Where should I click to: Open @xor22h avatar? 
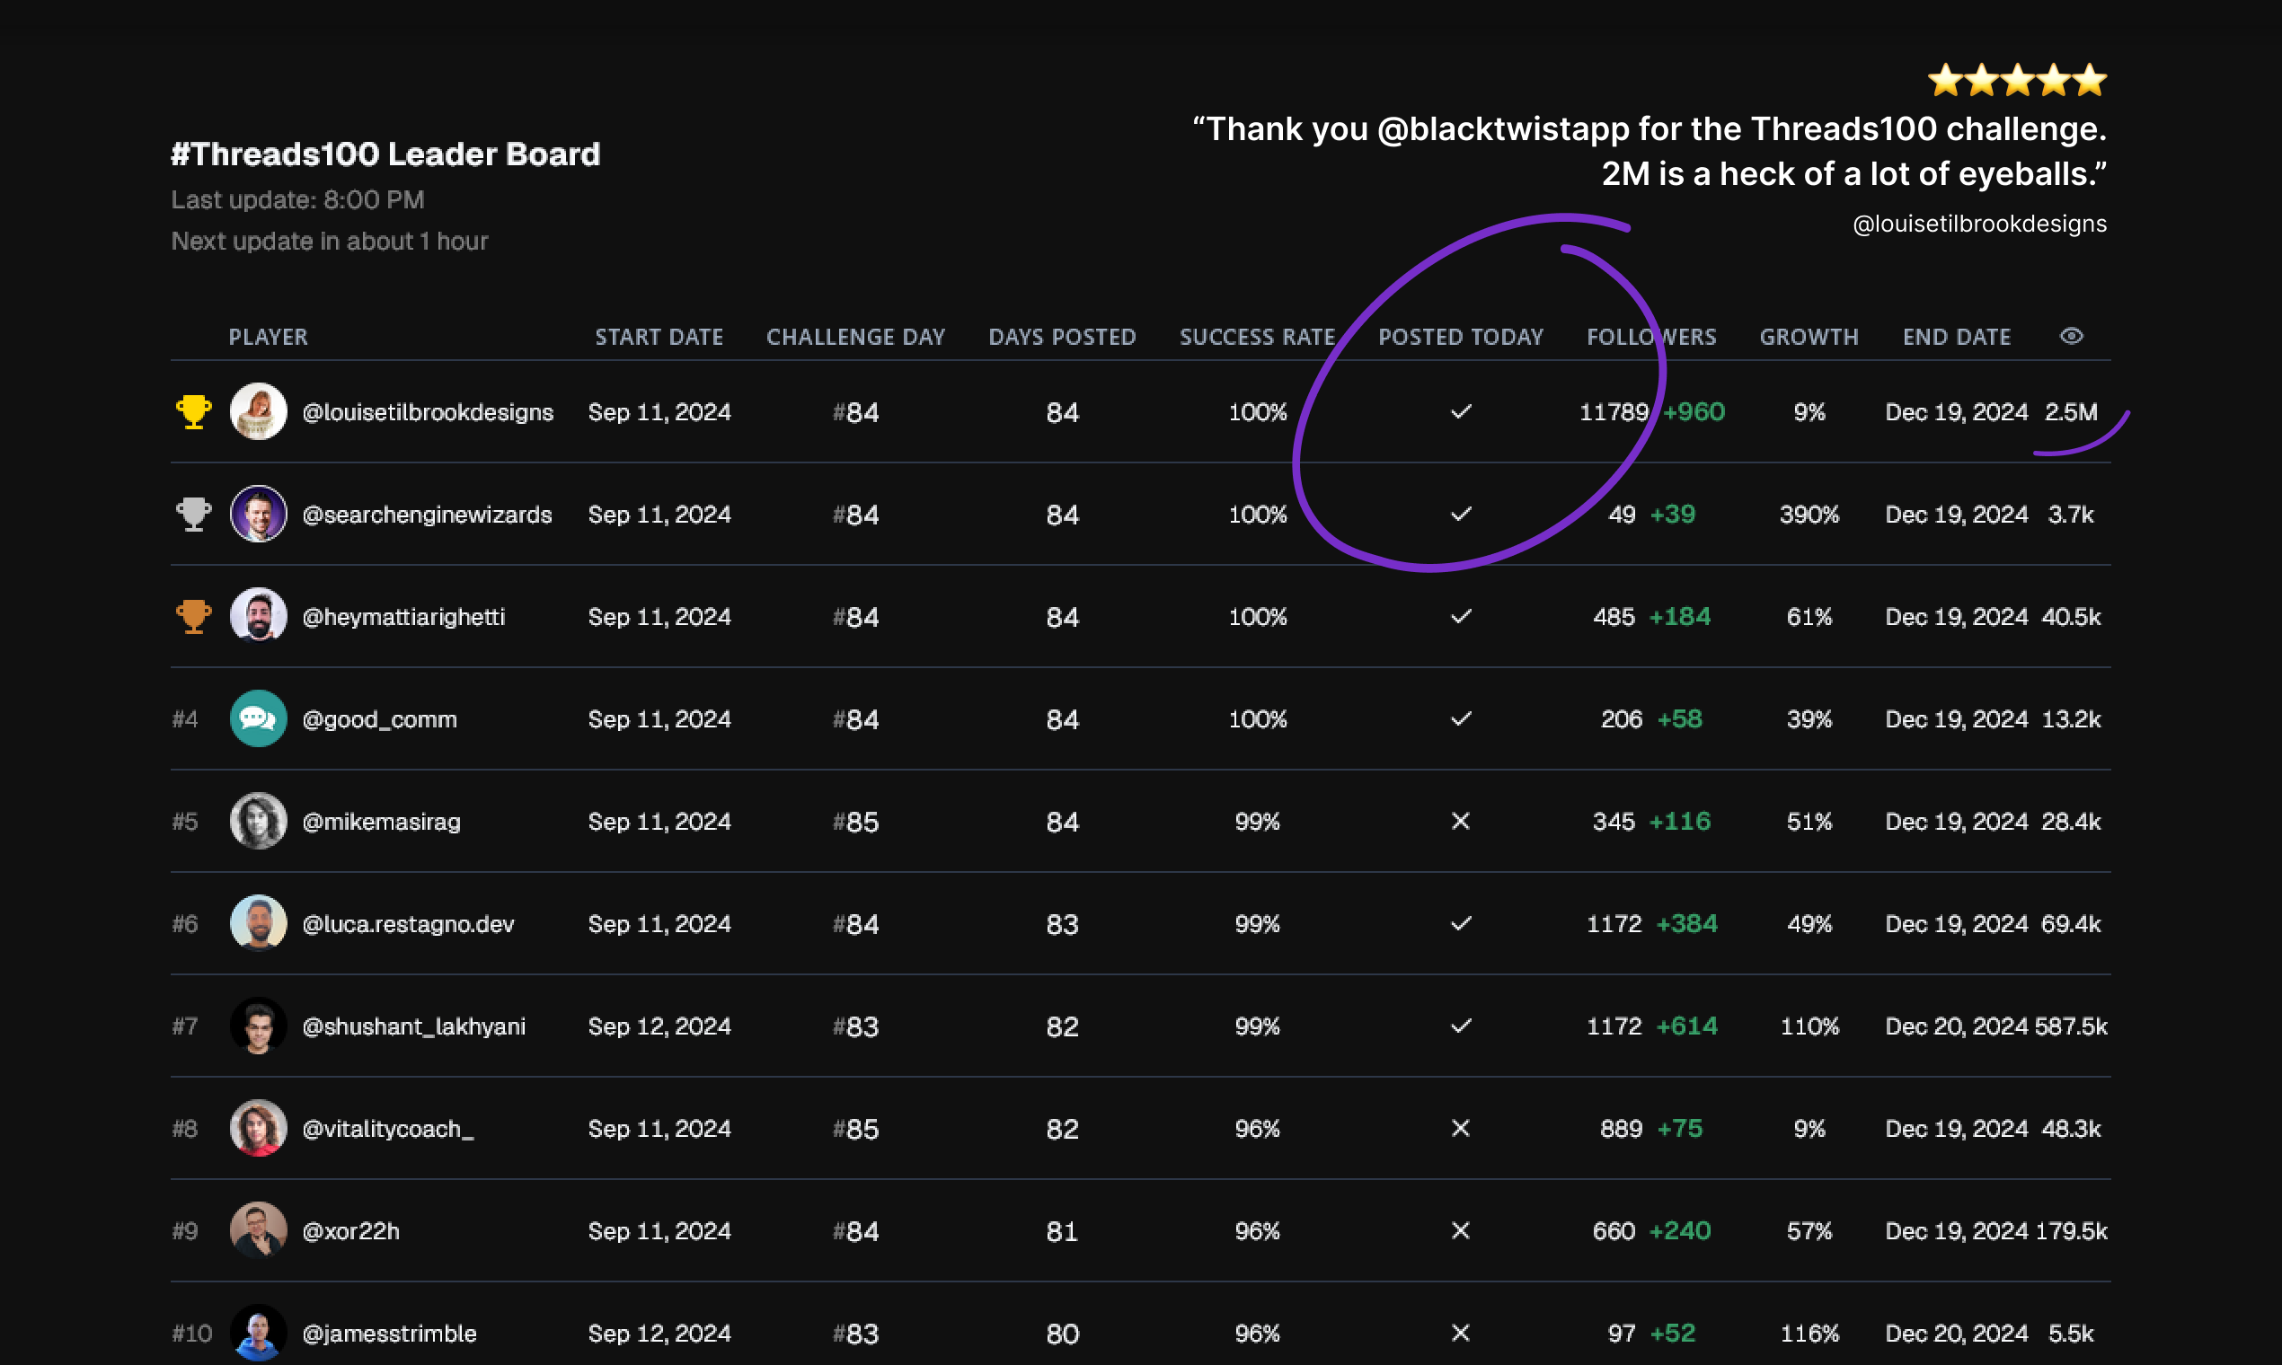[x=259, y=1230]
